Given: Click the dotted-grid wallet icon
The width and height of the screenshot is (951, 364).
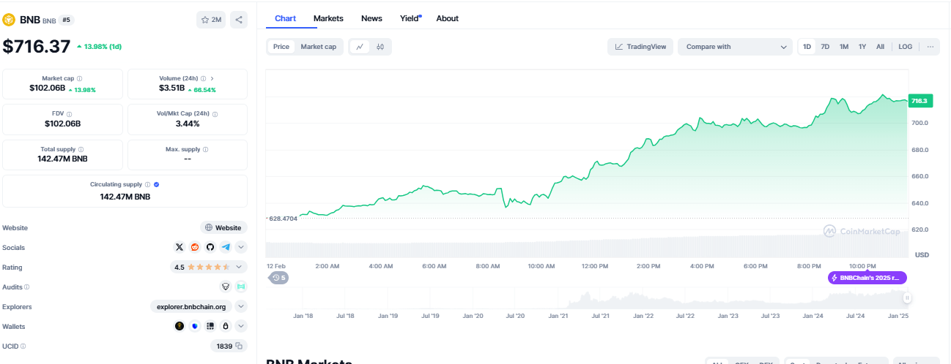Looking at the screenshot, I should tap(210, 326).
